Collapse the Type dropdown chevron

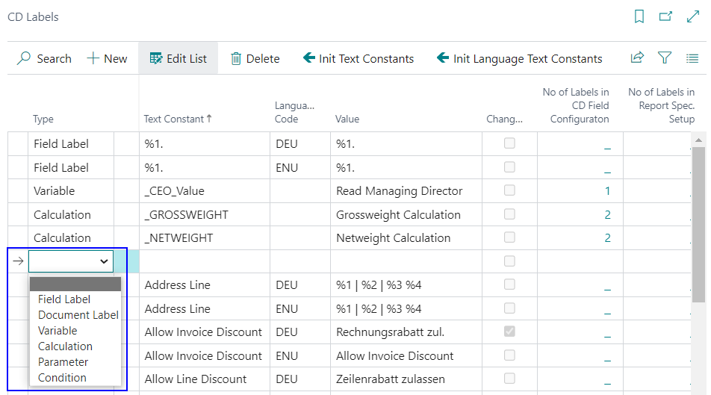point(104,261)
